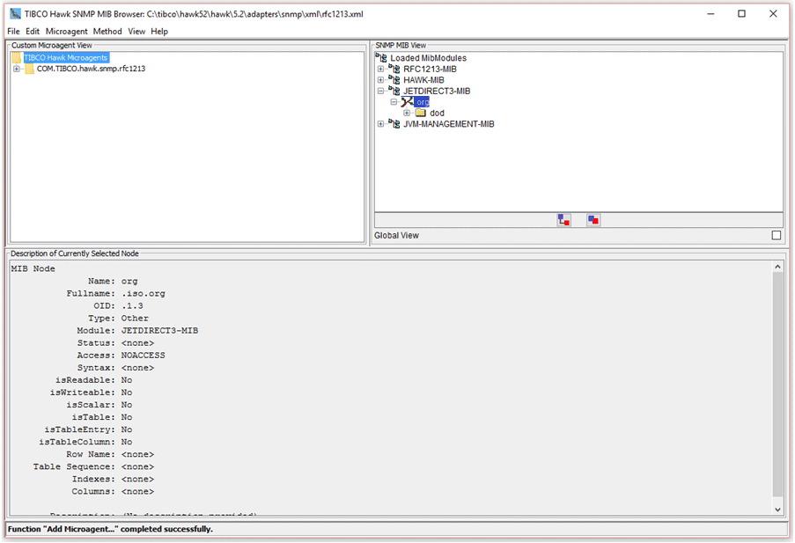The height and width of the screenshot is (543, 795).
Task: Expand the JVM-MANAGEMENT-MIB module
Action: coord(380,124)
